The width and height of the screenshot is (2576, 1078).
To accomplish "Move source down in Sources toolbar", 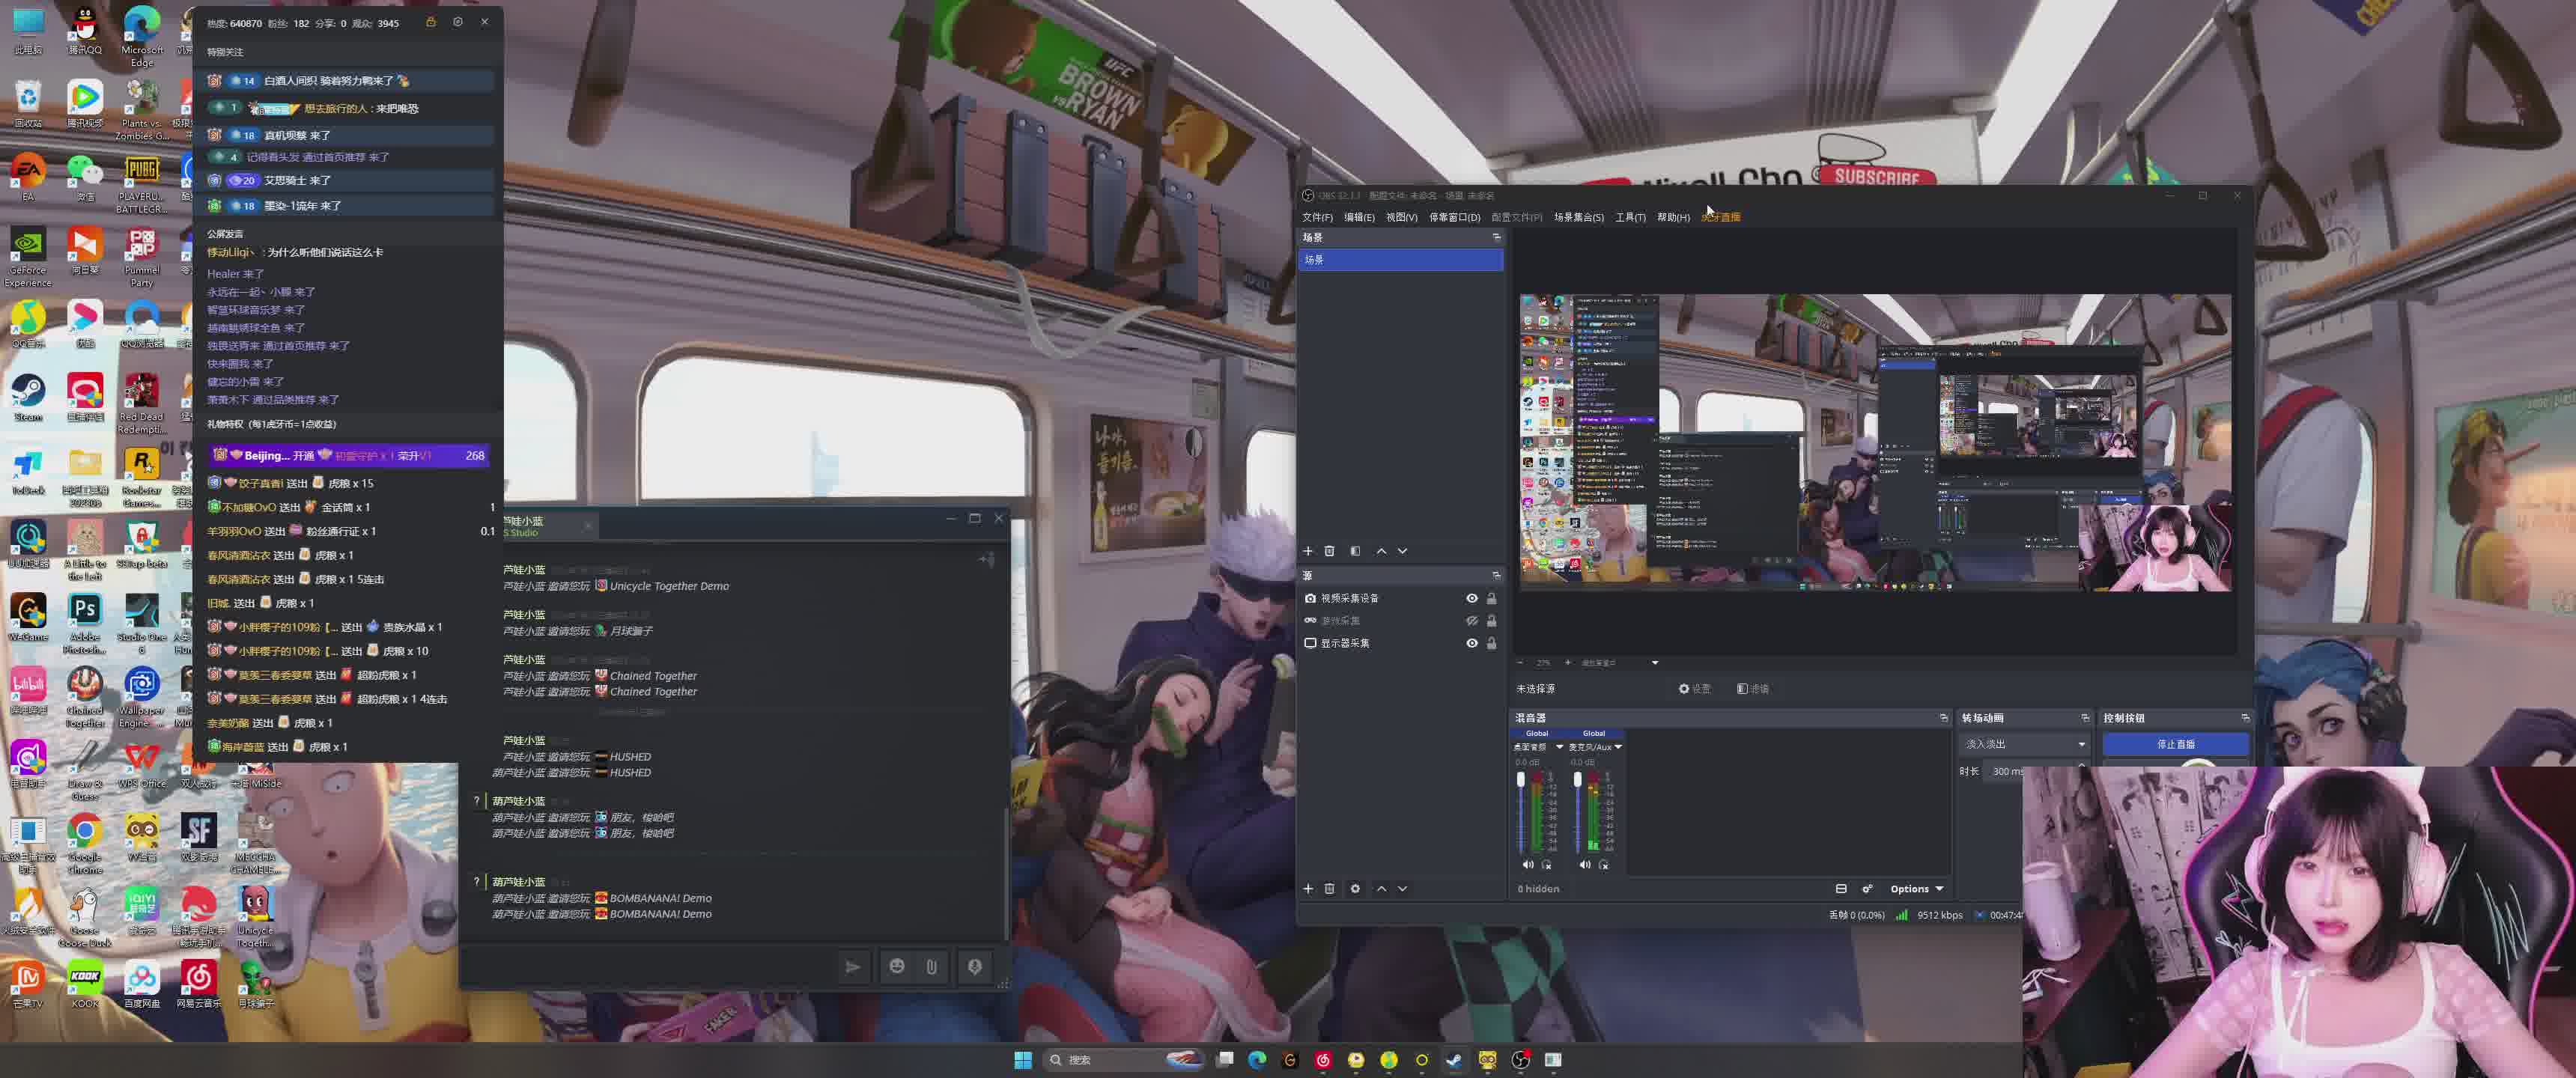I will [x=1402, y=889].
